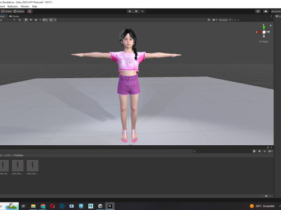The width and height of the screenshot is (281, 210).
Task: Click the scene view search field
Action: click(x=253, y=20)
